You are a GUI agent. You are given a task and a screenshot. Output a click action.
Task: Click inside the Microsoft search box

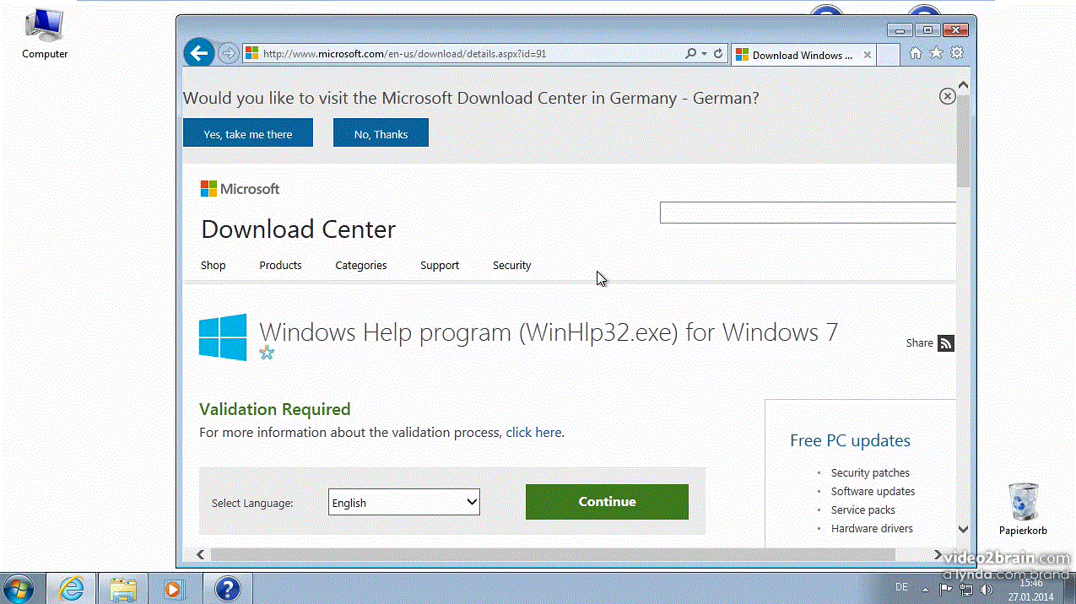point(807,212)
